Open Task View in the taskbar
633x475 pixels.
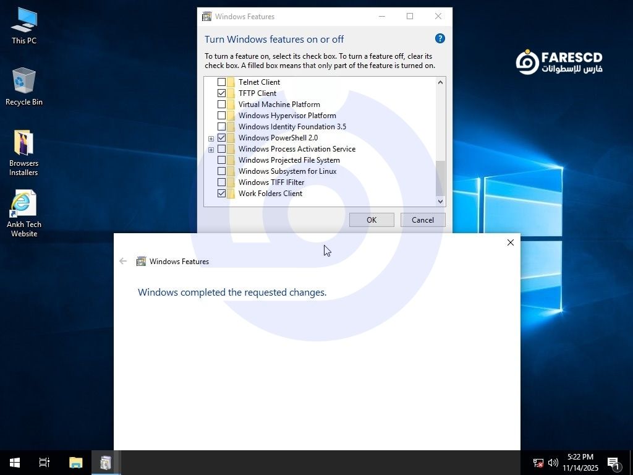pos(45,463)
